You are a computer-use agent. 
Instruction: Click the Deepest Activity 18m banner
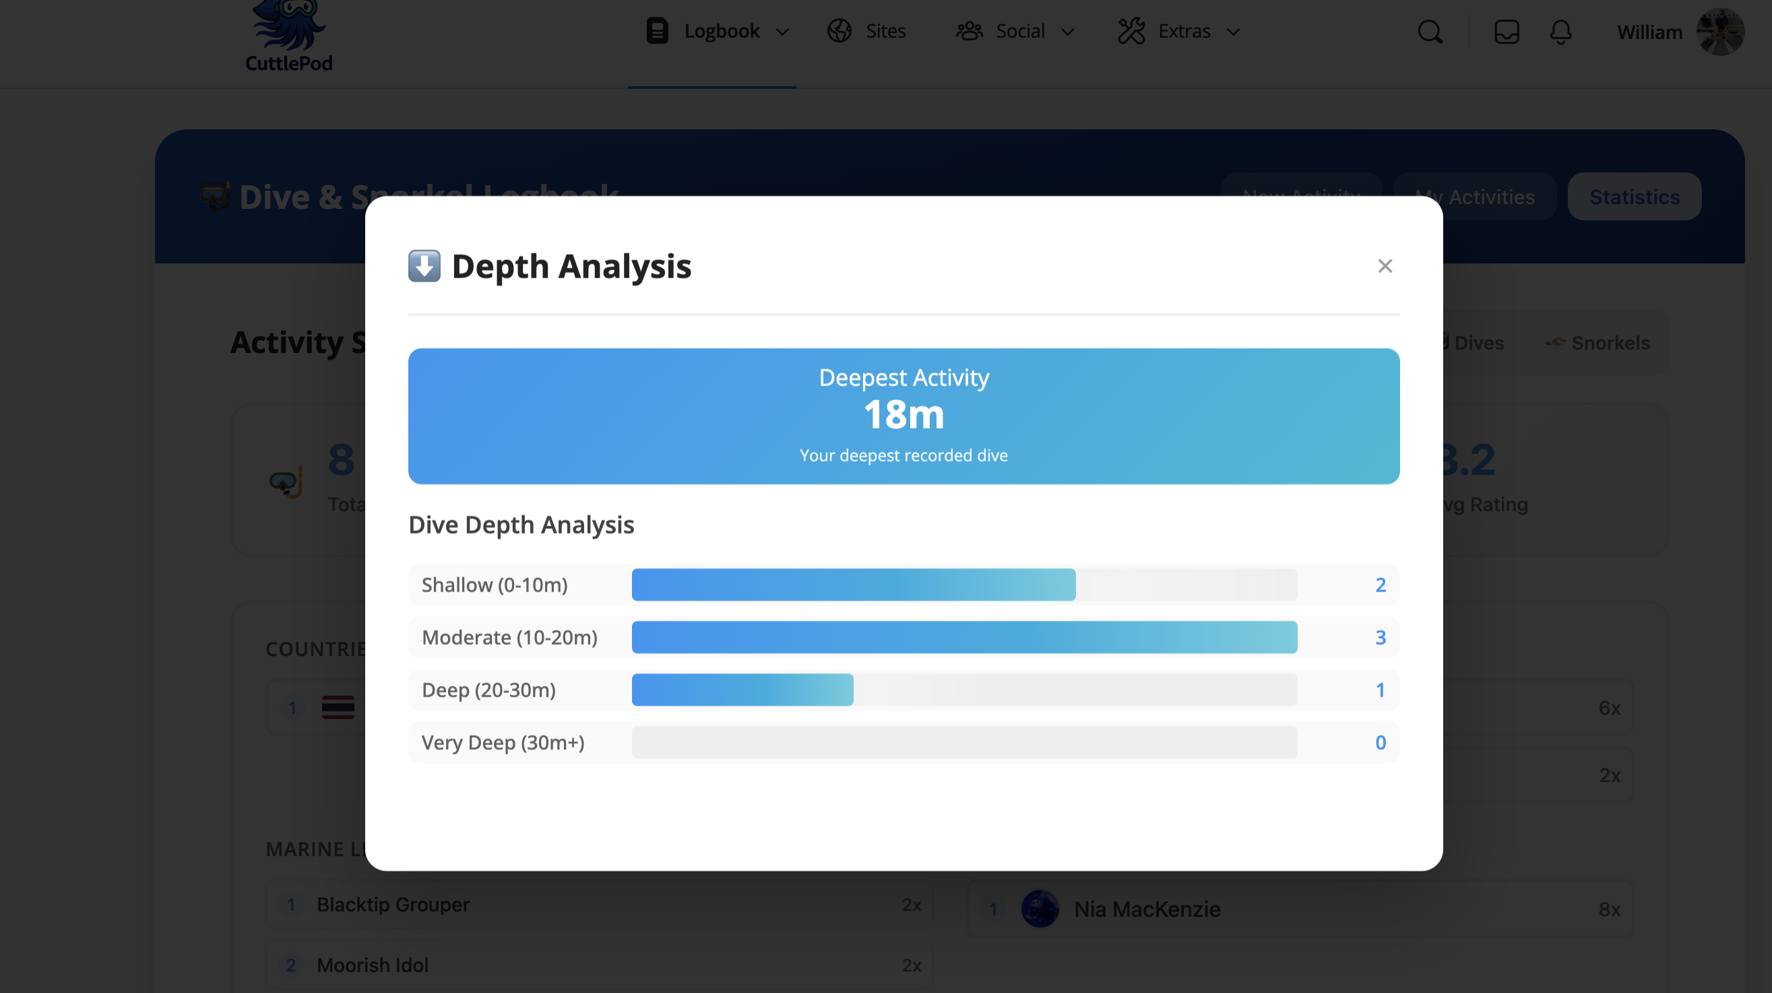pyautogui.click(x=904, y=416)
